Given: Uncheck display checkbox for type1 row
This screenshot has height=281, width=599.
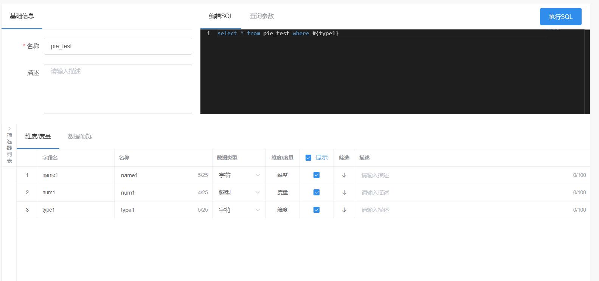Looking at the screenshot, I should [317, 210].
